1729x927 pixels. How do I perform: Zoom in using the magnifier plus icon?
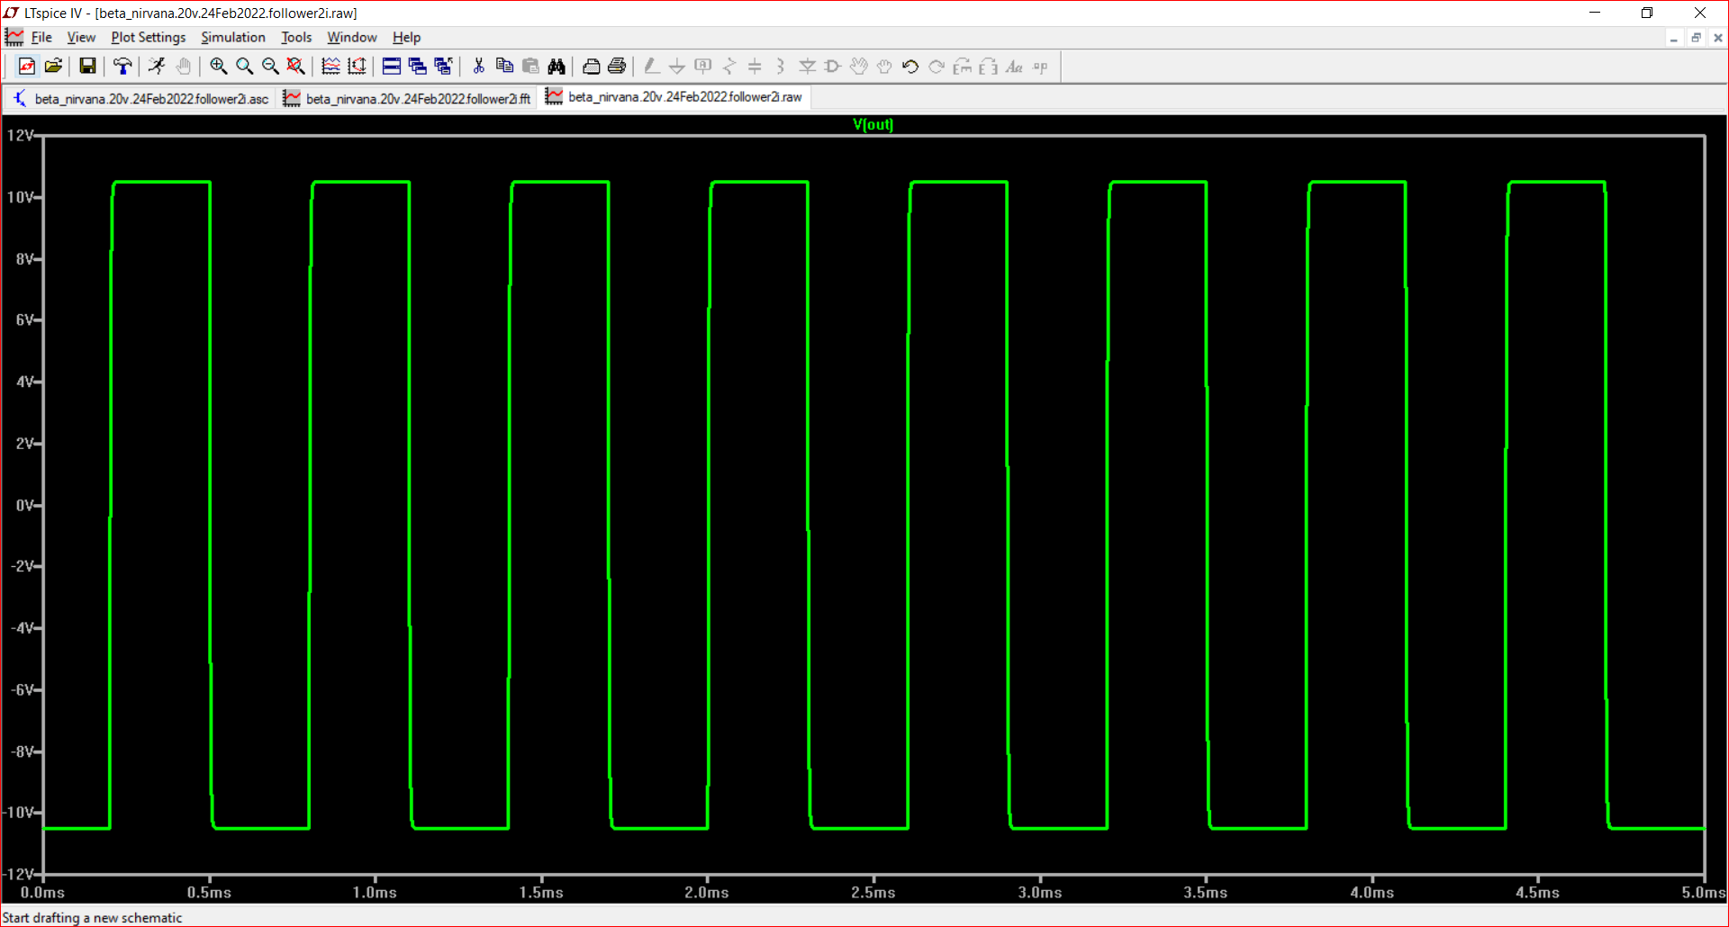pyautogui.click(x=218, y=67)
